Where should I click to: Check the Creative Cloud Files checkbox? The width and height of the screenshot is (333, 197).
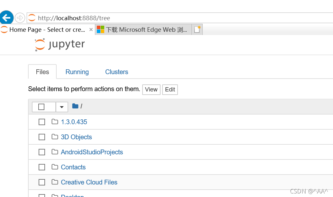tap(42, 182)
